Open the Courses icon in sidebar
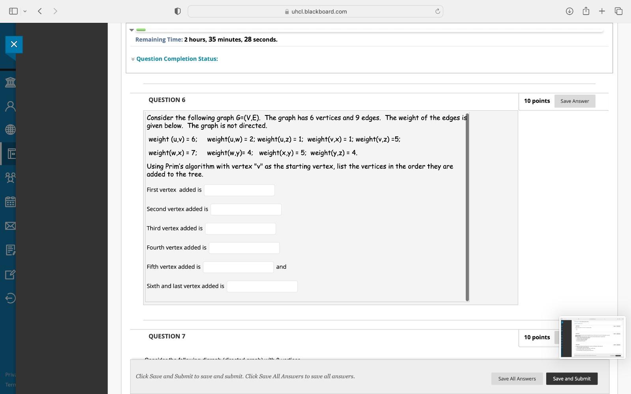Screen dimensions: 631x394 coord(11,154)
